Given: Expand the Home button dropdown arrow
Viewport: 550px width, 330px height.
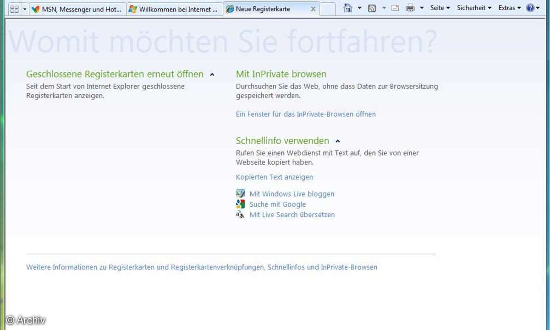Looking at the screenshot, I should pyautogui.click(x=360, y=8).
